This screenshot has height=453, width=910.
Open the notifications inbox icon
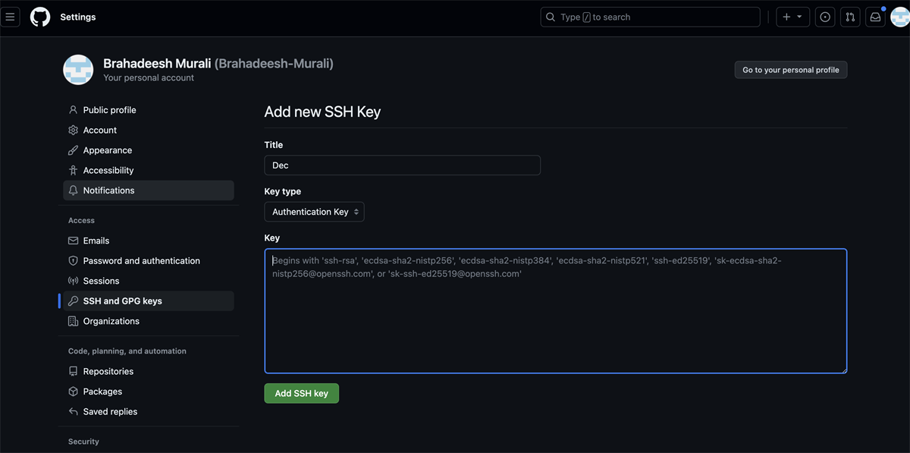click(x=875, y=17)
